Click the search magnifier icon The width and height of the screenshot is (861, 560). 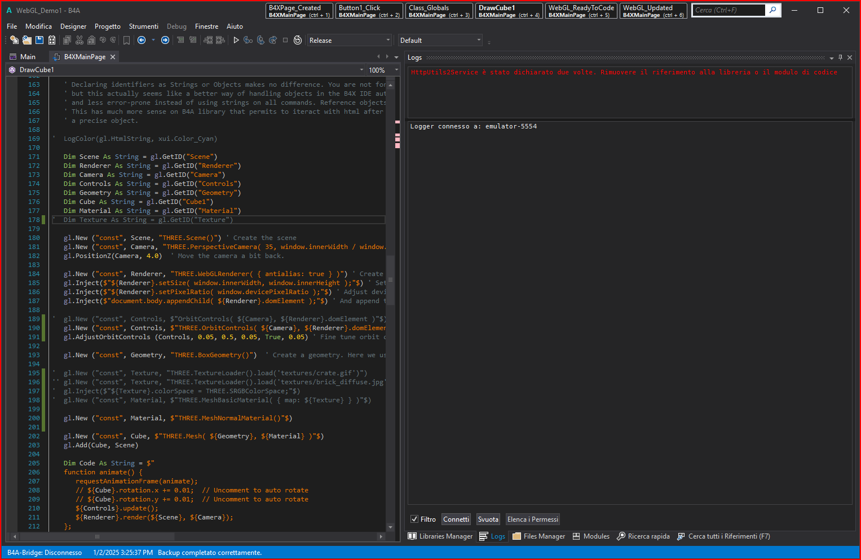[x=773, y=10]
